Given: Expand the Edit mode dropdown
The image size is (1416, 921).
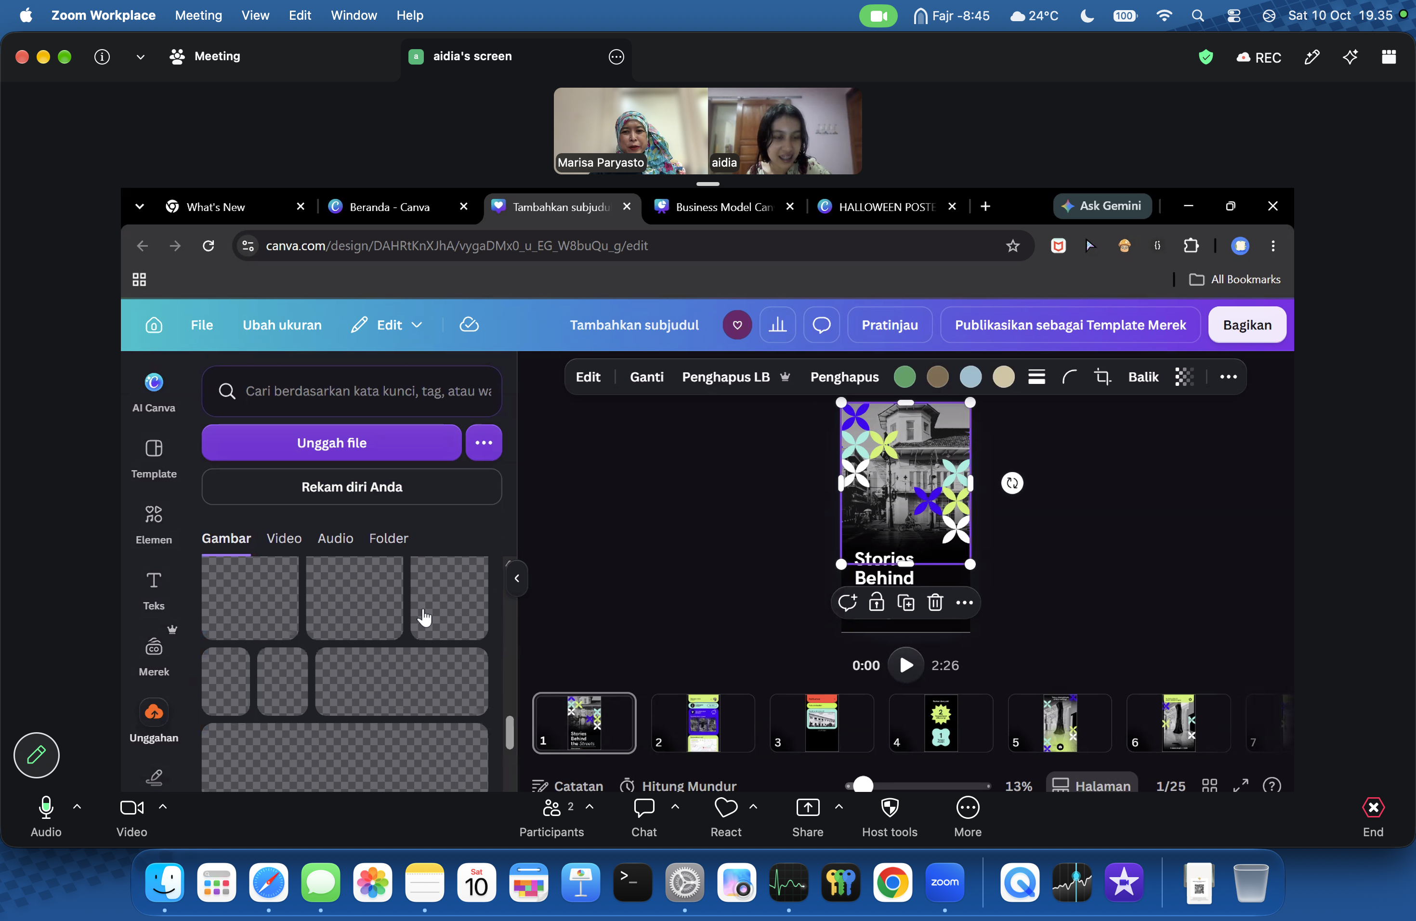Looking at the screenshot, I should [386, 325].
